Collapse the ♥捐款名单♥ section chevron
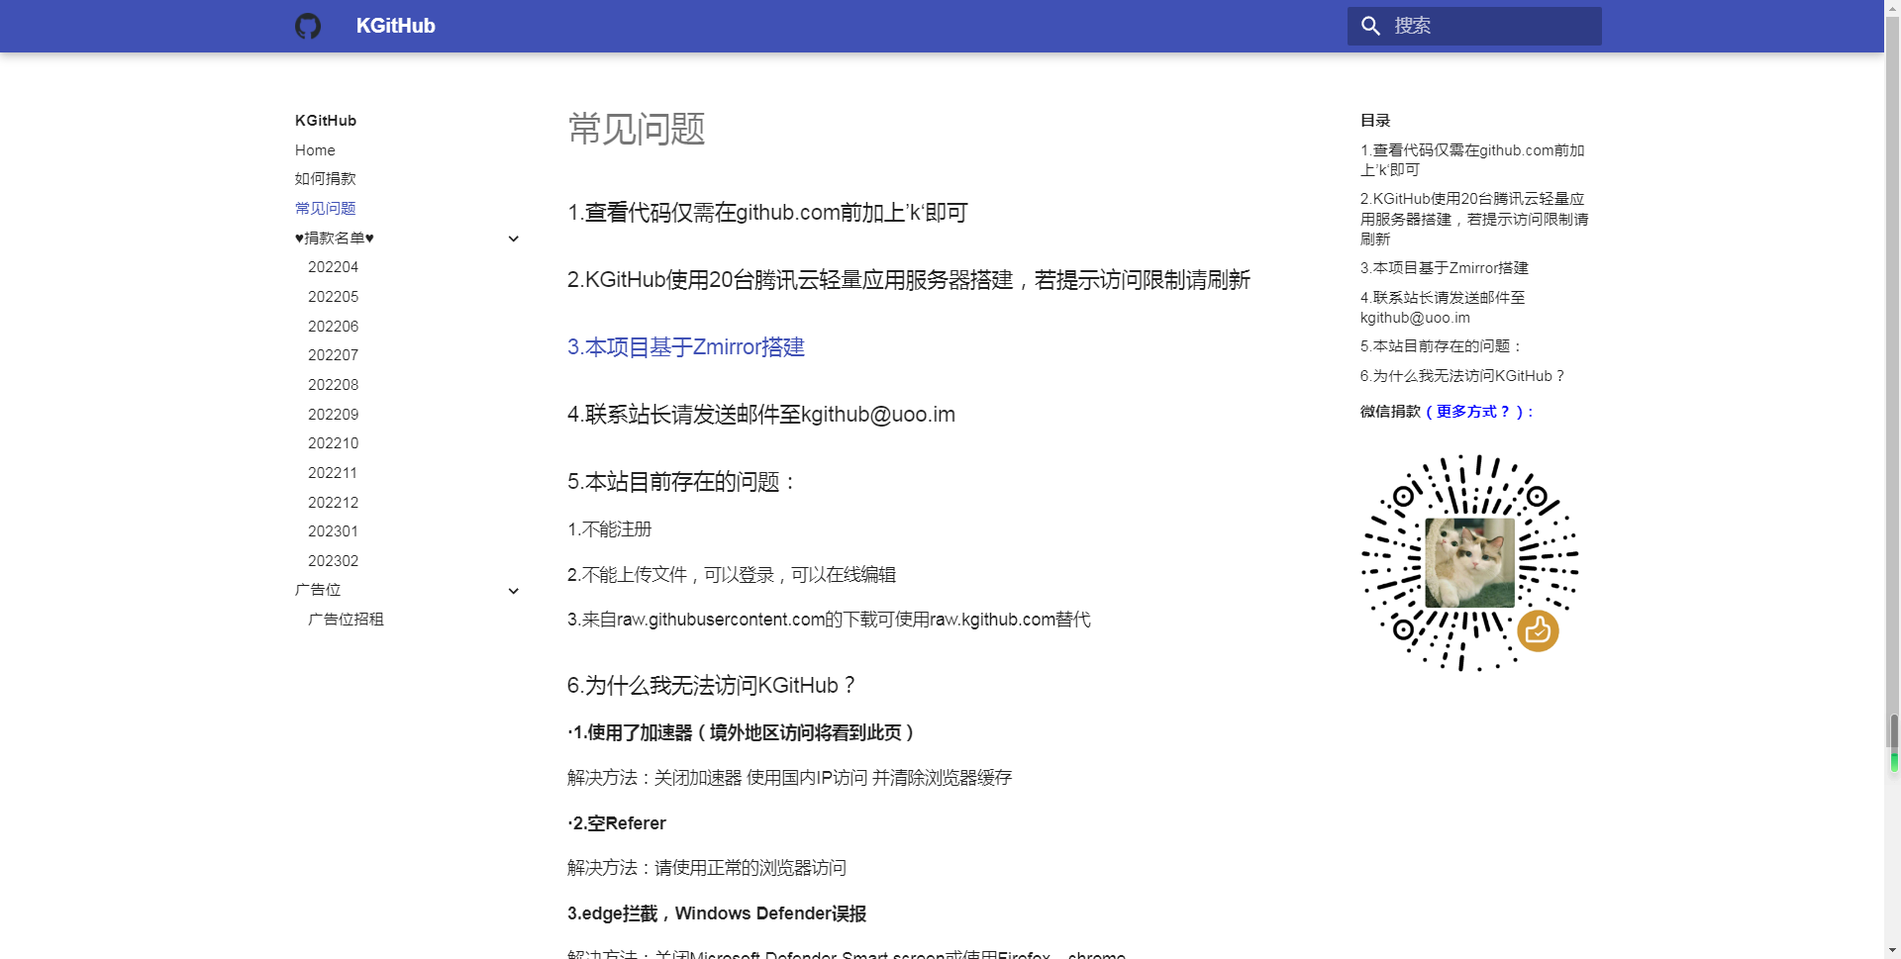Viewport: 1901px width, 959px height. 513,239
